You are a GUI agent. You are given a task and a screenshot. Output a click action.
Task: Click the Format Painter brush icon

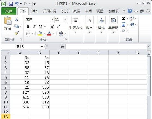tap(17, 33)
